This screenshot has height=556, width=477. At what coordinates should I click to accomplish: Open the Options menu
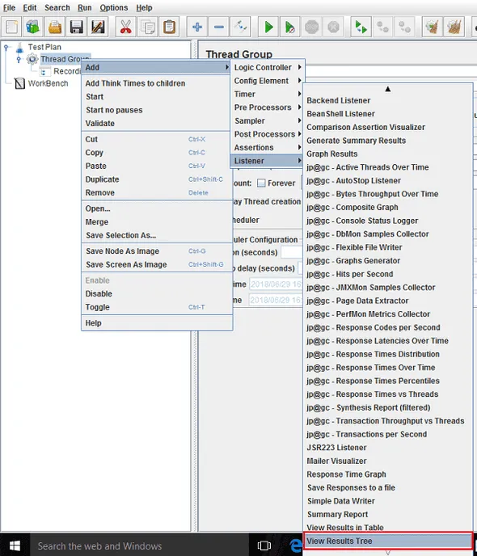(113, 7)
